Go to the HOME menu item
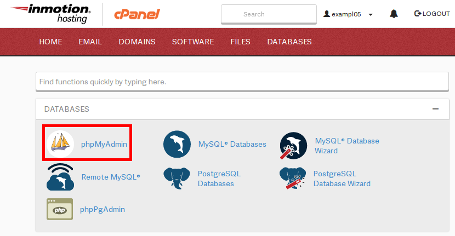Image resolution: width=455 pixels, height=236 pixels. (x=51, y=42)
